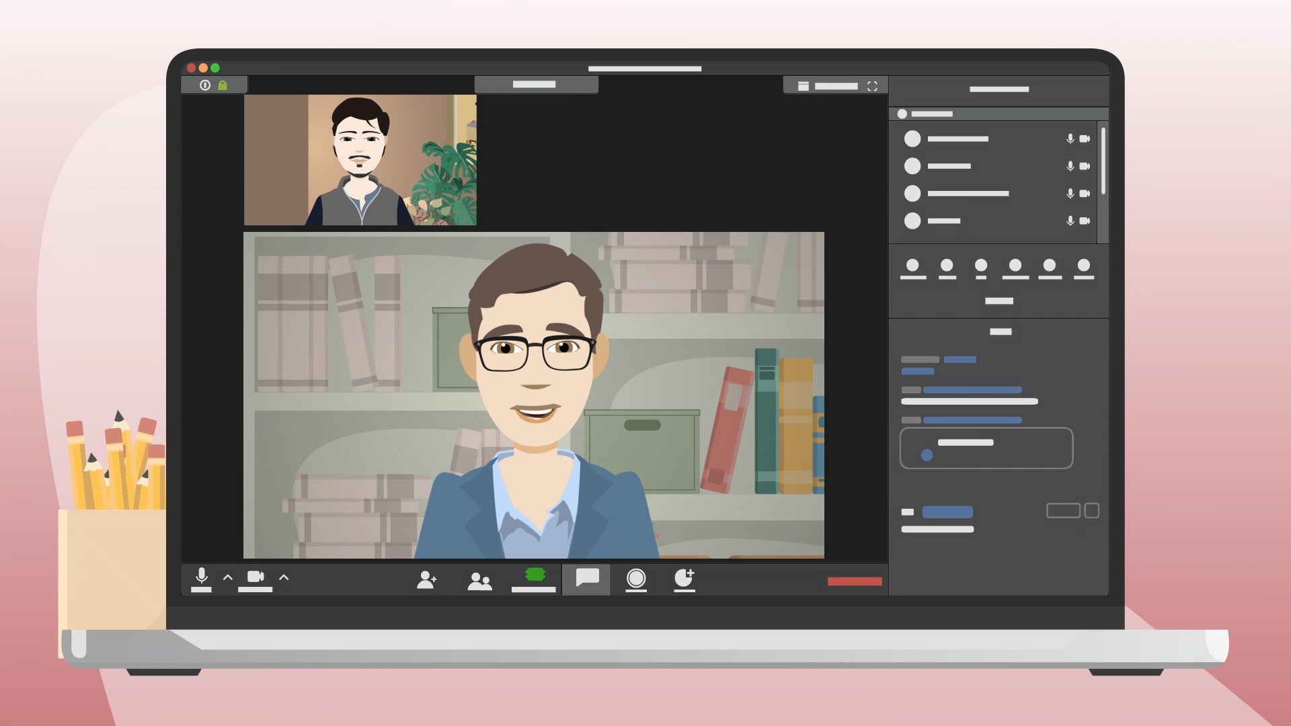Viewport: 1291px width, 726px height.
Task: Click the green lock encryption icon
Action: [223, 85]
